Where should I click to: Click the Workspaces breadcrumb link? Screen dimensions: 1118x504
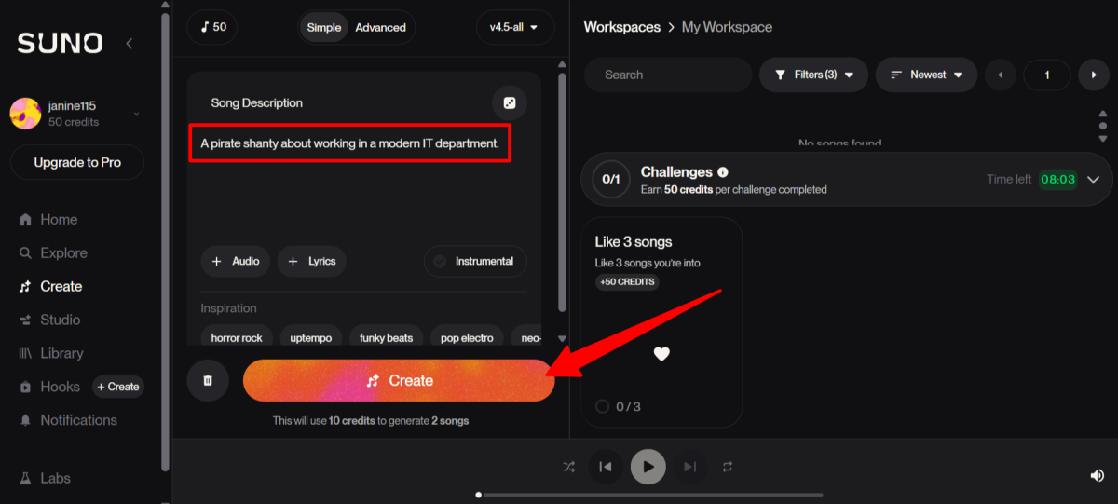click(622, 27)
